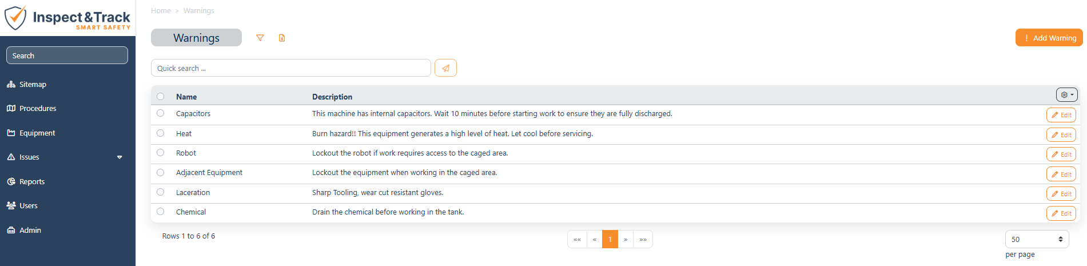The image size is (1087, 266).
Task: Open Sitemap from the sidebar
Action: click(33, 84)
